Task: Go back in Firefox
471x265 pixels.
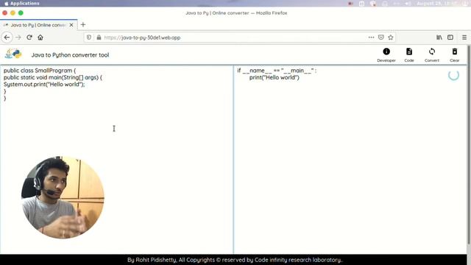Action: [x=7, y=38]
